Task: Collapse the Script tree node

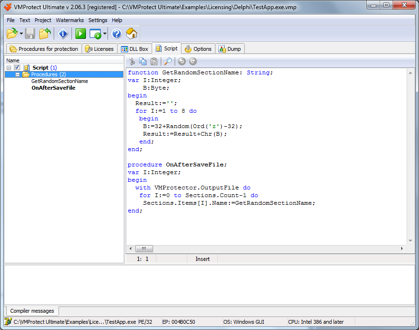Action: [9, 68]
